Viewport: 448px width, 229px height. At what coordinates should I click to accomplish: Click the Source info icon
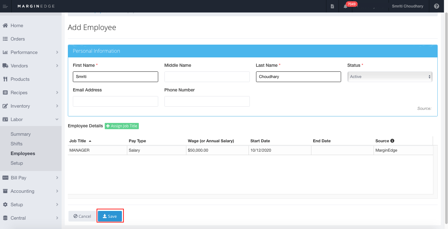(392, 141)
